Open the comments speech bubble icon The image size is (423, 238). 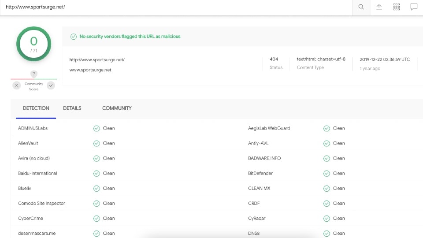pos(414,7)
